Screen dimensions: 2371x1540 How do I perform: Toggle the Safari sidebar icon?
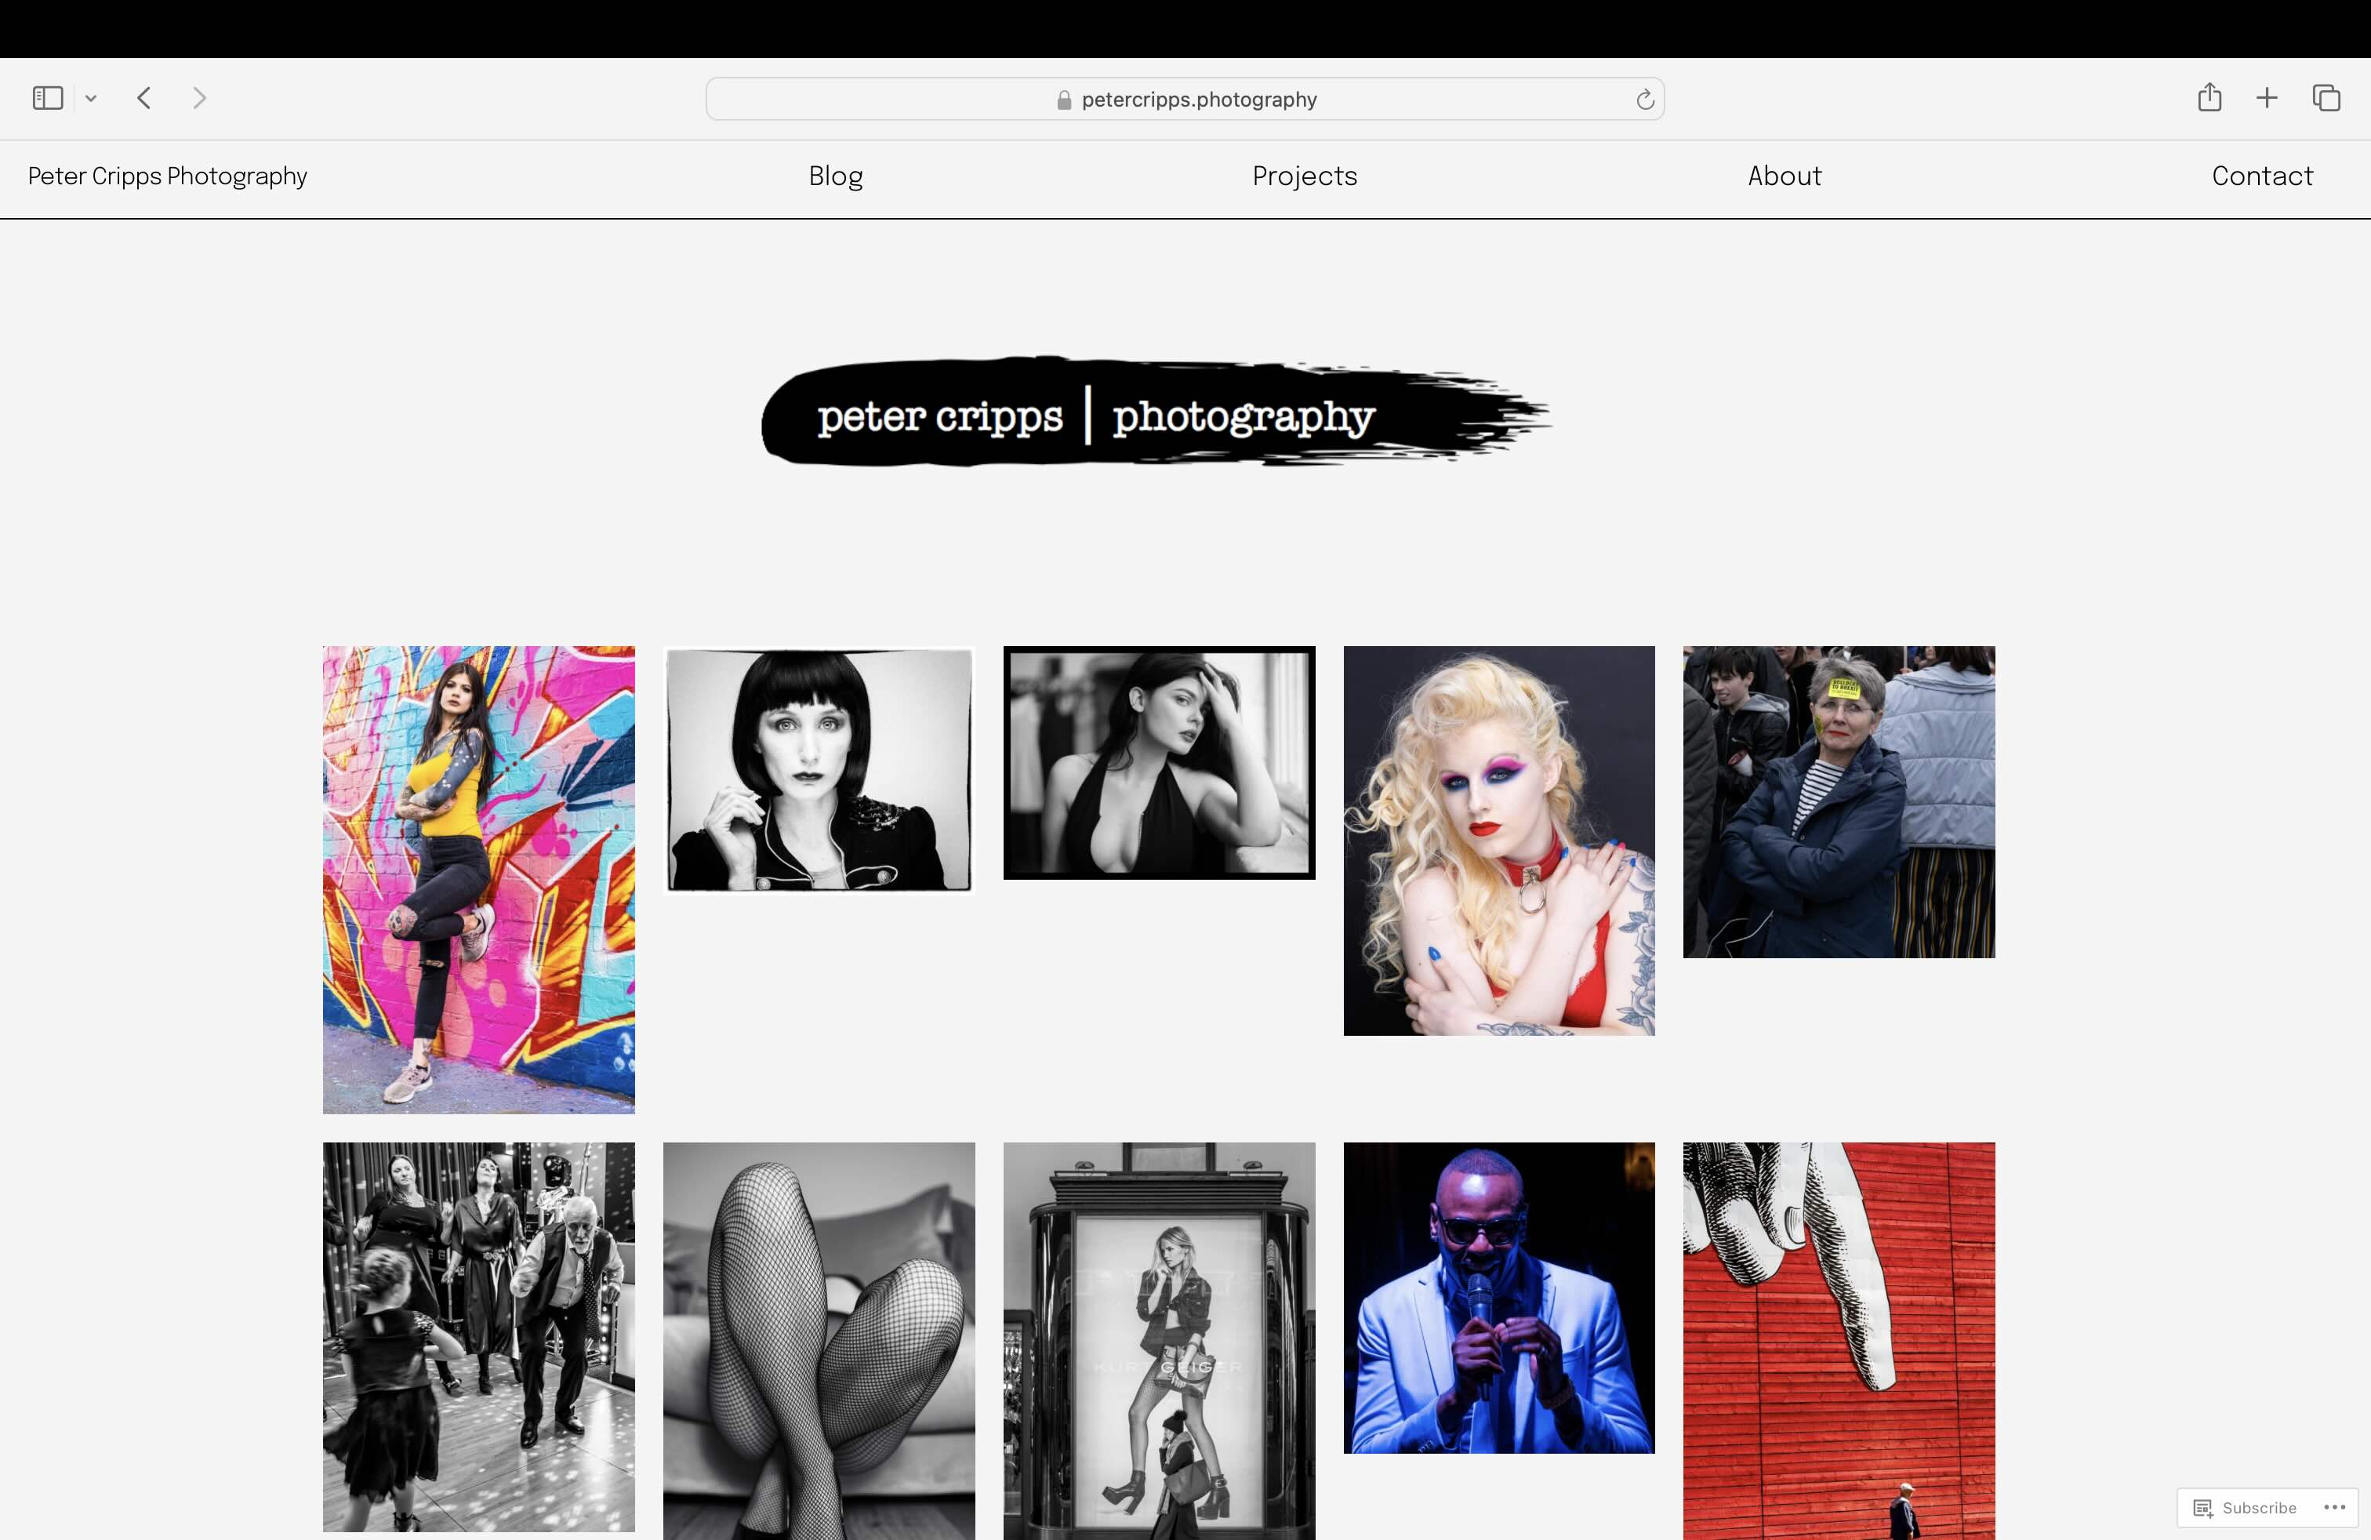coord(47,97)
